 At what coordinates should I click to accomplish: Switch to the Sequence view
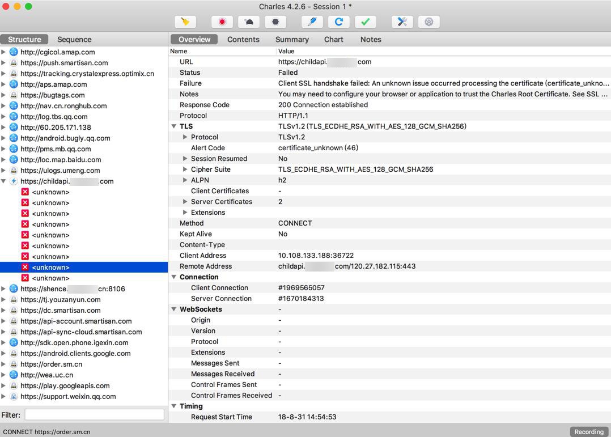tap(74, 39)
